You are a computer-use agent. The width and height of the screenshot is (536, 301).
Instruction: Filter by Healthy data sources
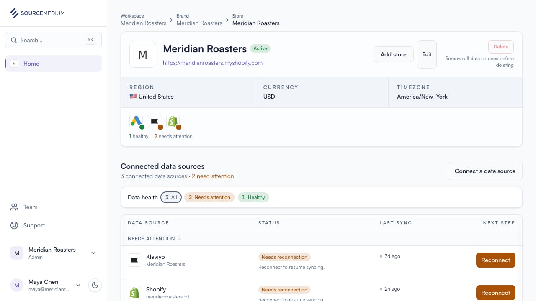pyautogui.click(x=253, y=197)
